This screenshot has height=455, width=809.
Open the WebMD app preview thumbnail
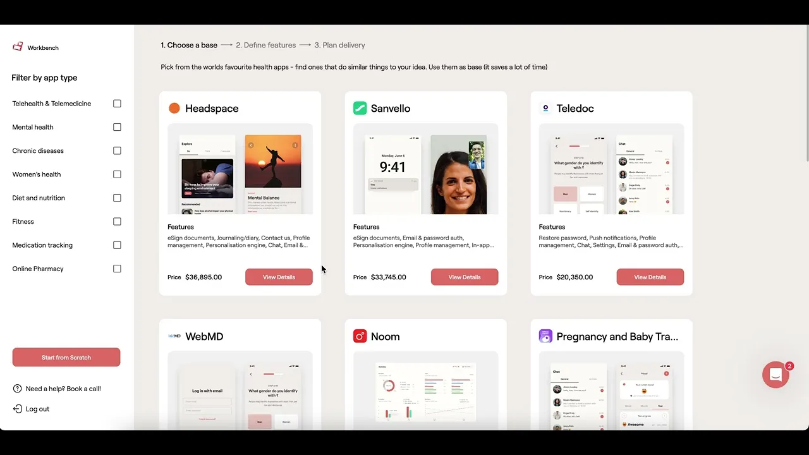click(240, 391)
